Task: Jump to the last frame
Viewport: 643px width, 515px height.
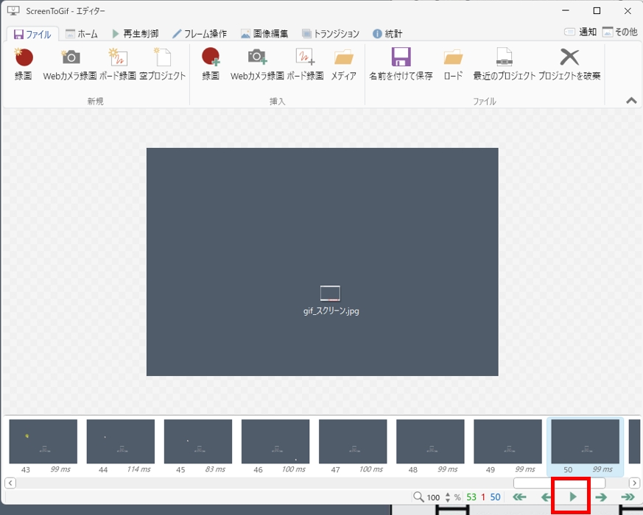Action: click(x=628, y=497)
